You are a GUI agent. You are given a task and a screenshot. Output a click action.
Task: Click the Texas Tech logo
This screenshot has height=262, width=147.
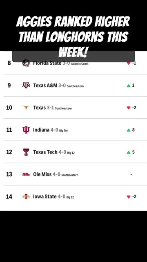[26, 152]
